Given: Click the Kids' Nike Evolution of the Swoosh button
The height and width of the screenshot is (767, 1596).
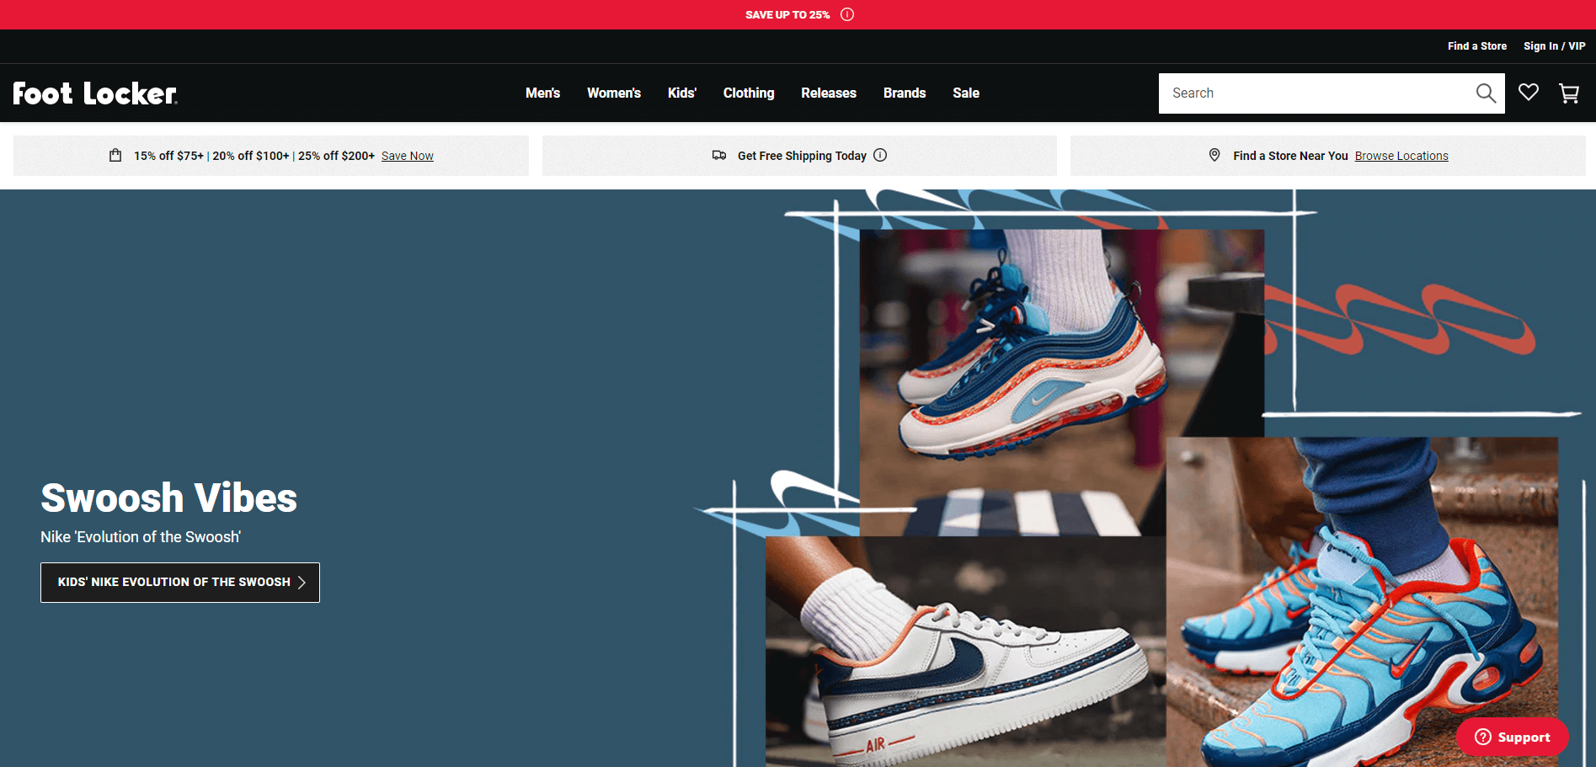Looking at the screenshot, I should [180, 582].
